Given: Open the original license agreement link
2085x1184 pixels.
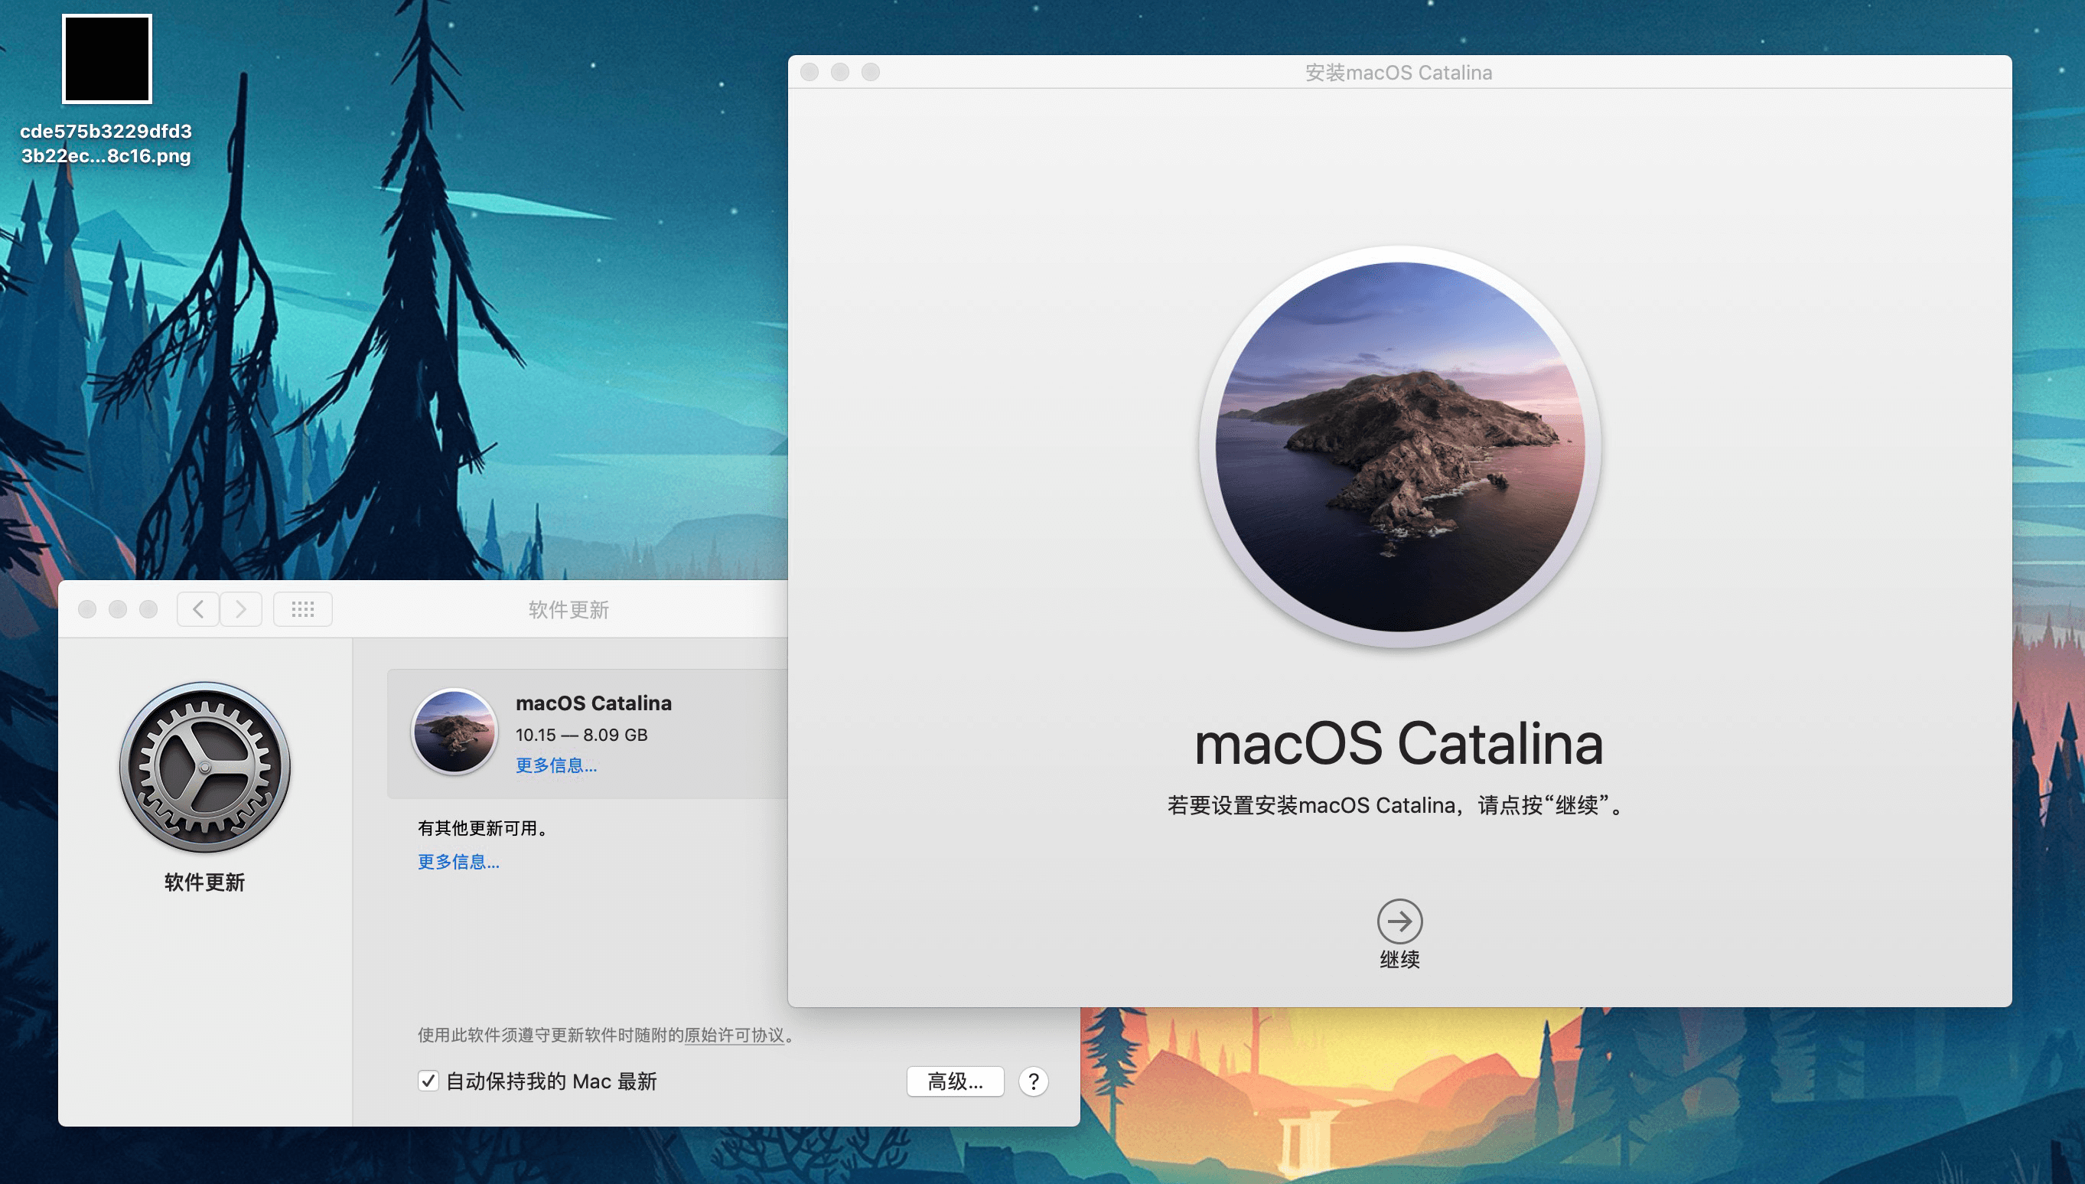Looking at the screenshot, I should pos(734,1035).
